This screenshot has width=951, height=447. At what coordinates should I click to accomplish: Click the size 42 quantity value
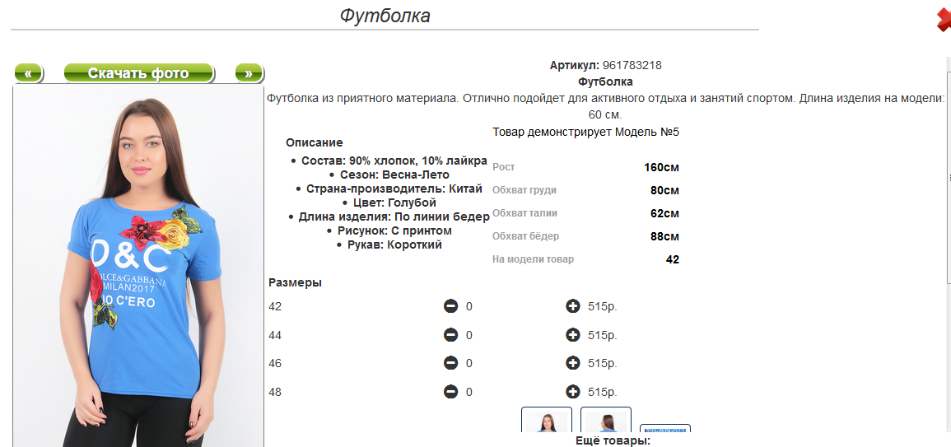coord(469,307)
